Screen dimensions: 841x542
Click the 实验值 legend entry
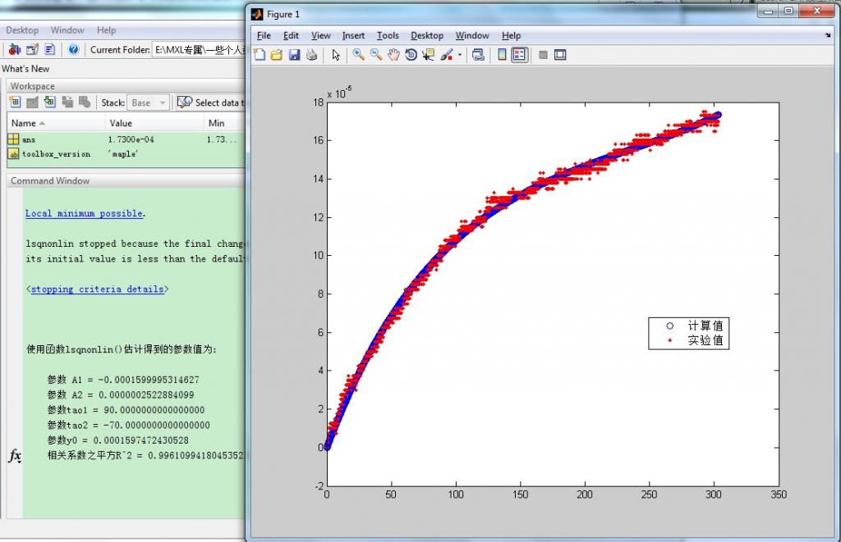[705, 340]
